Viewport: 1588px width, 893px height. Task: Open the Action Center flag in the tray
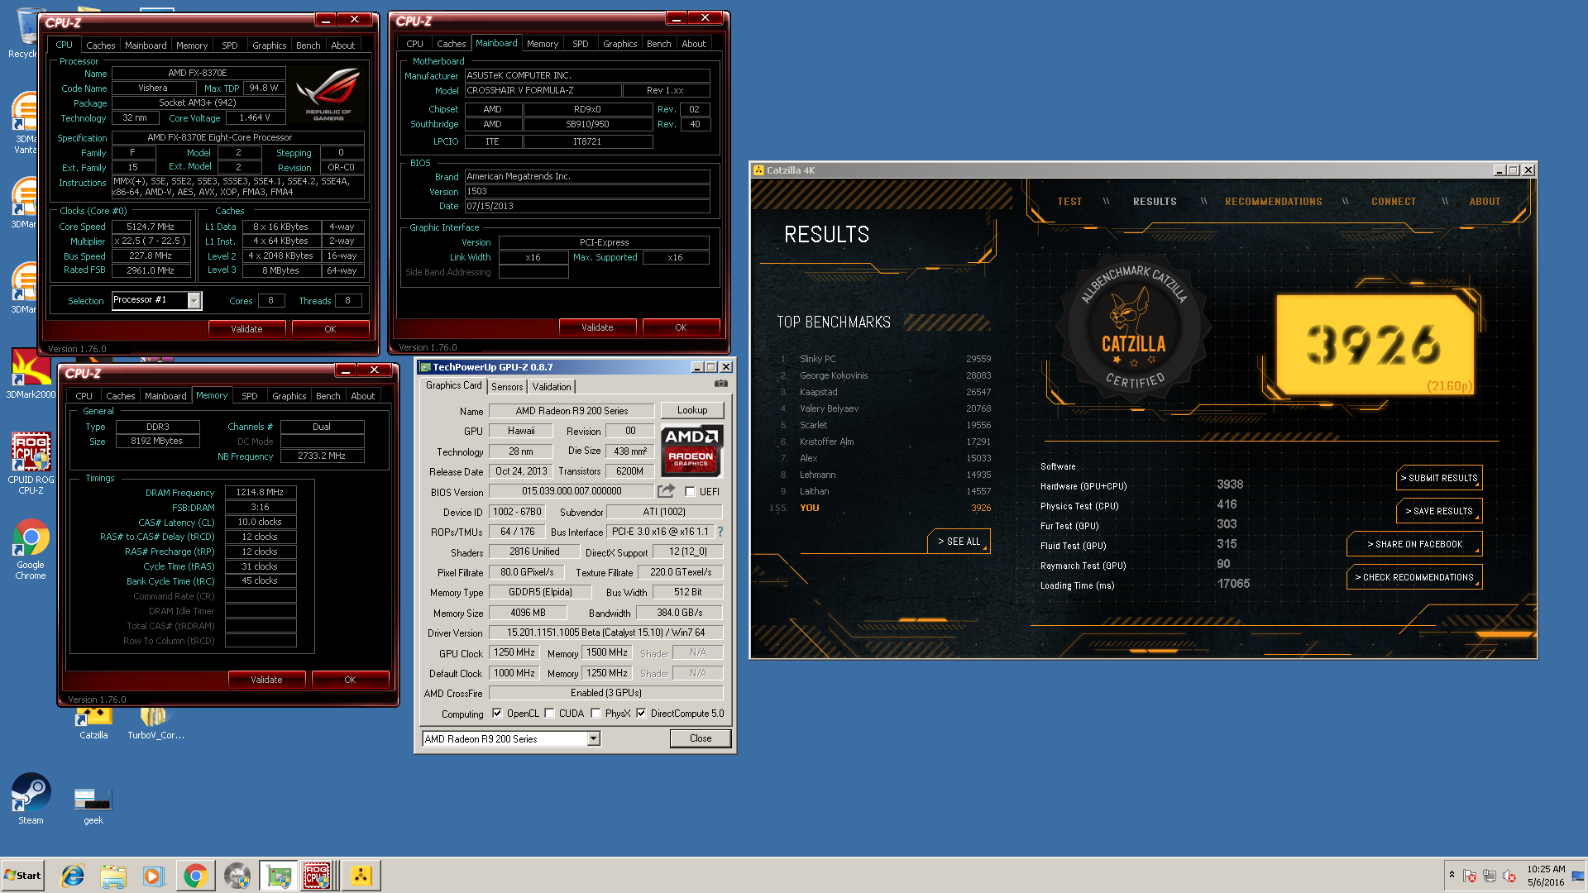click(x=1470, y=876)
